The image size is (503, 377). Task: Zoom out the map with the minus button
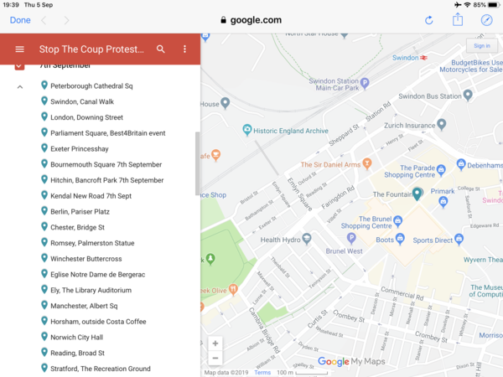coord(215,359)
